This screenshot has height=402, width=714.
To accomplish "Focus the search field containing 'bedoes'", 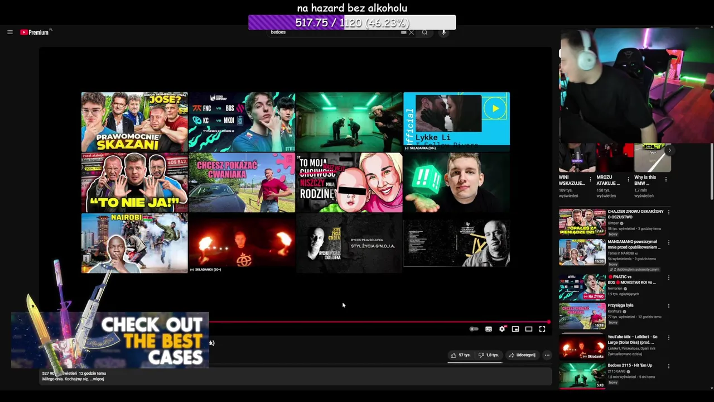I will pos(335,32).
